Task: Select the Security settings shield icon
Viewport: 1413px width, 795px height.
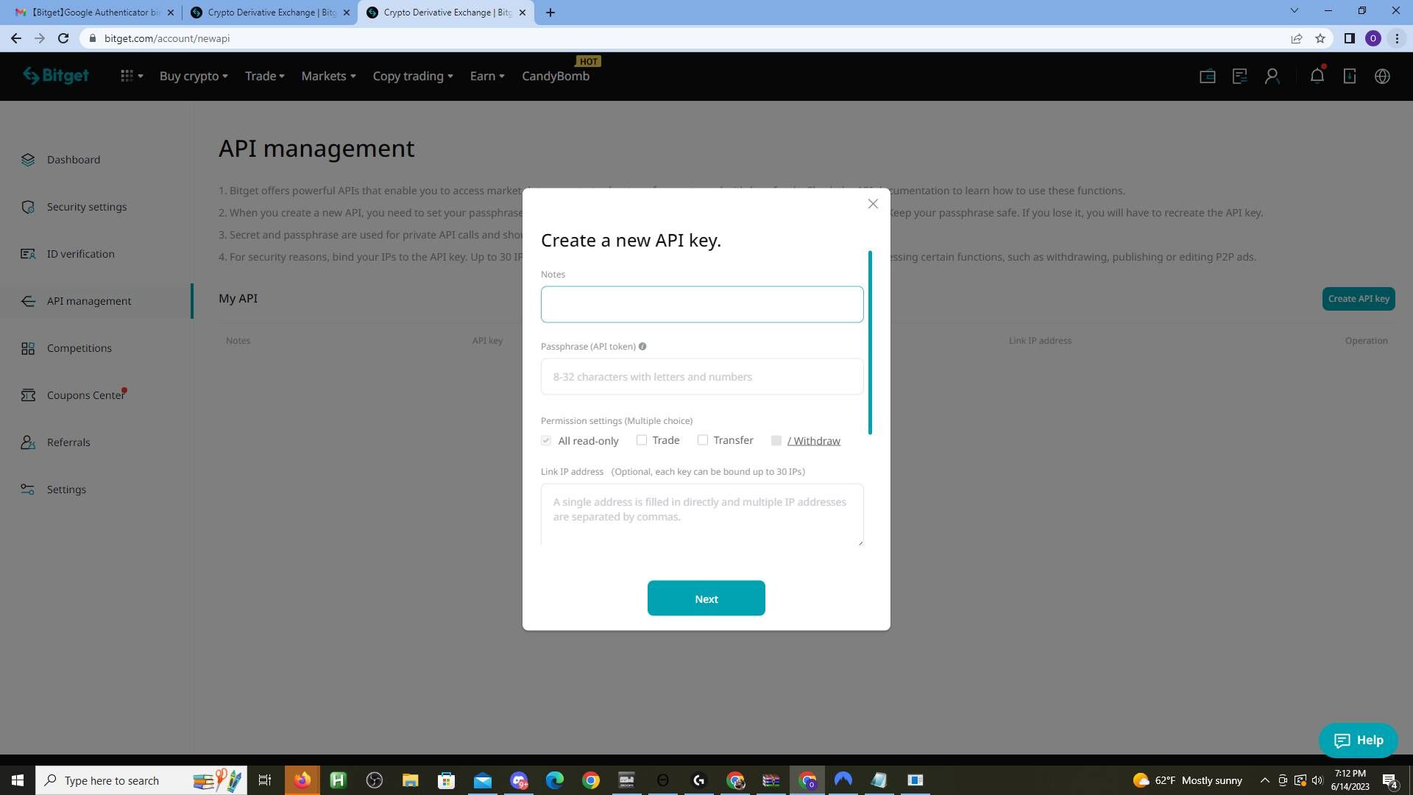Action: [28, 207]
